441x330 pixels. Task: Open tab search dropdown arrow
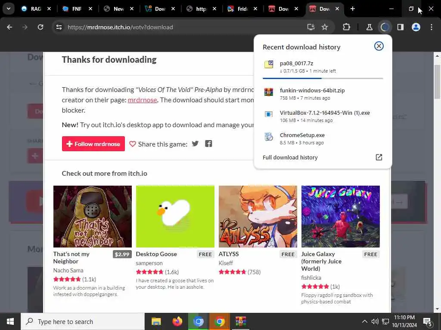click(9, 9)
